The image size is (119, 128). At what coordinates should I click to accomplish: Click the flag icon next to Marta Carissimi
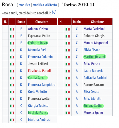(x=68, y=29)
